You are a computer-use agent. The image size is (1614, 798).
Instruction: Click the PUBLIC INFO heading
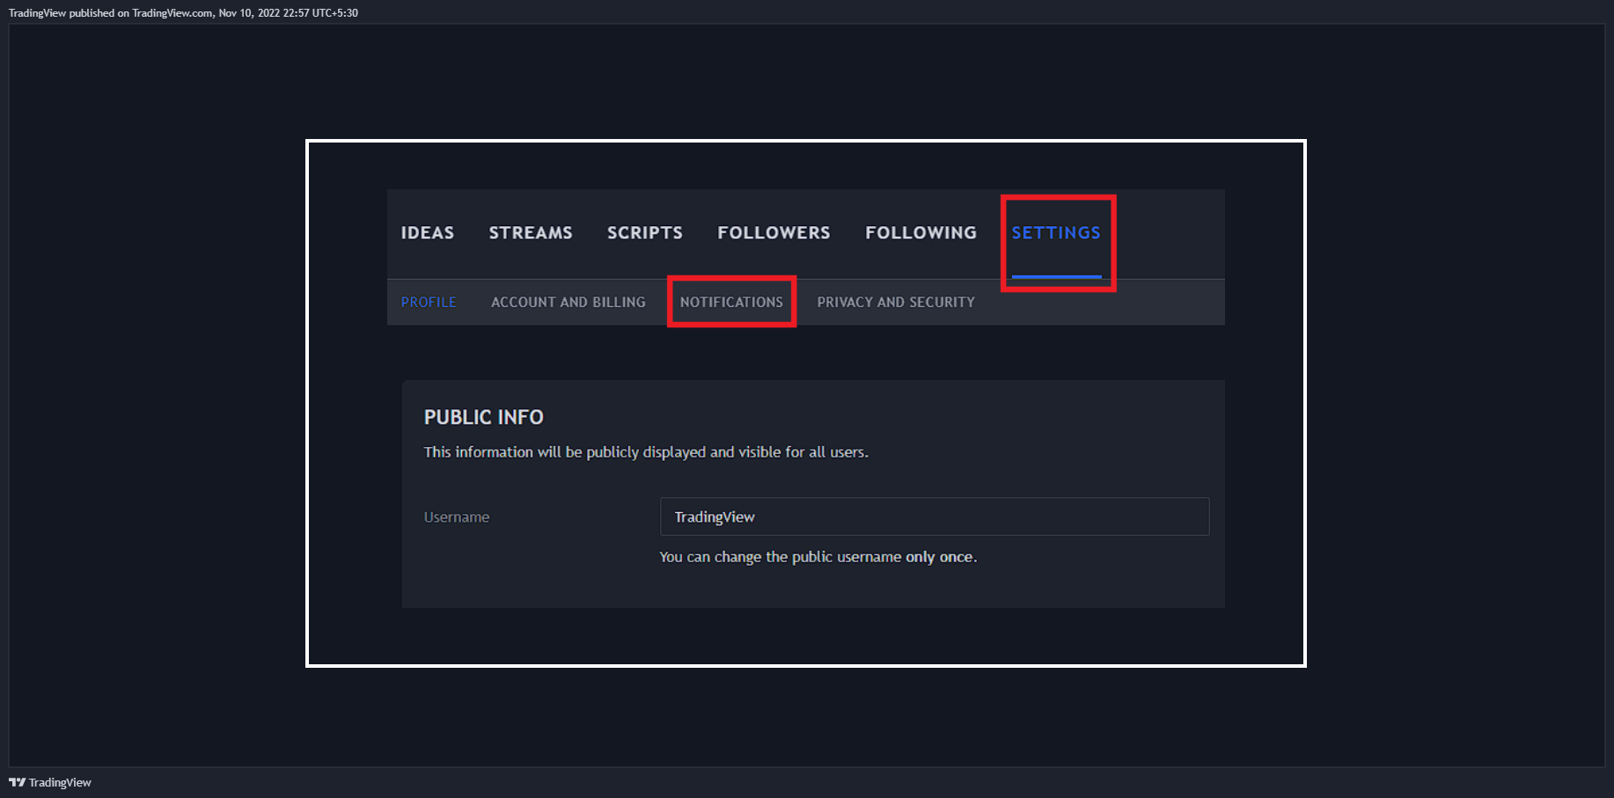(x=484, y=417)
